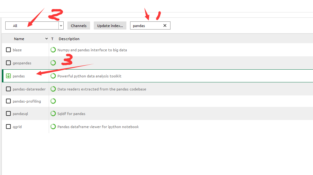
Task: Check the qgrid package checkbox
Action: pyautogui.click(x=8, y=127)
